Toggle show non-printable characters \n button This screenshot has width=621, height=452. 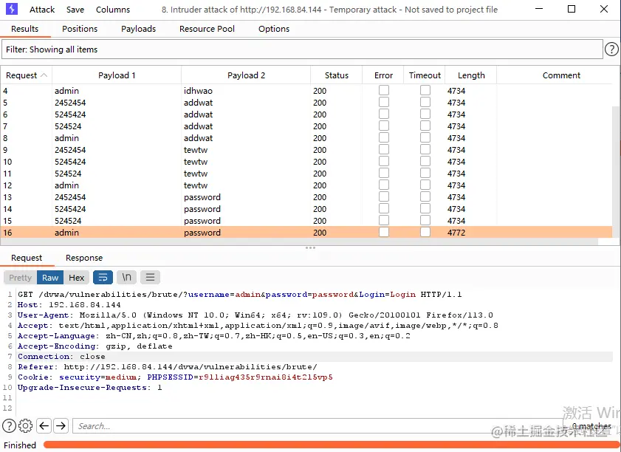[126, 277]
